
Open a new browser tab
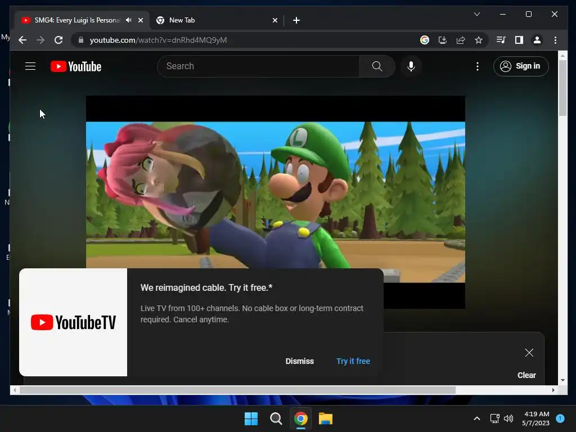pos(296,20)
